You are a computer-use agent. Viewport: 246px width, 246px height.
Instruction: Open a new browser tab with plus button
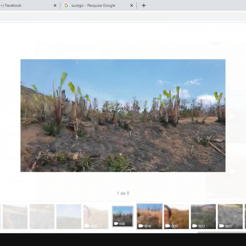[x=144, y=5]
